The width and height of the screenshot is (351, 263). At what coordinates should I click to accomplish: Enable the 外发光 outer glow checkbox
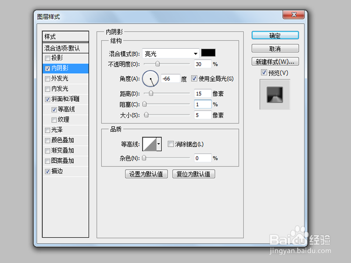[x=47, y=79]
